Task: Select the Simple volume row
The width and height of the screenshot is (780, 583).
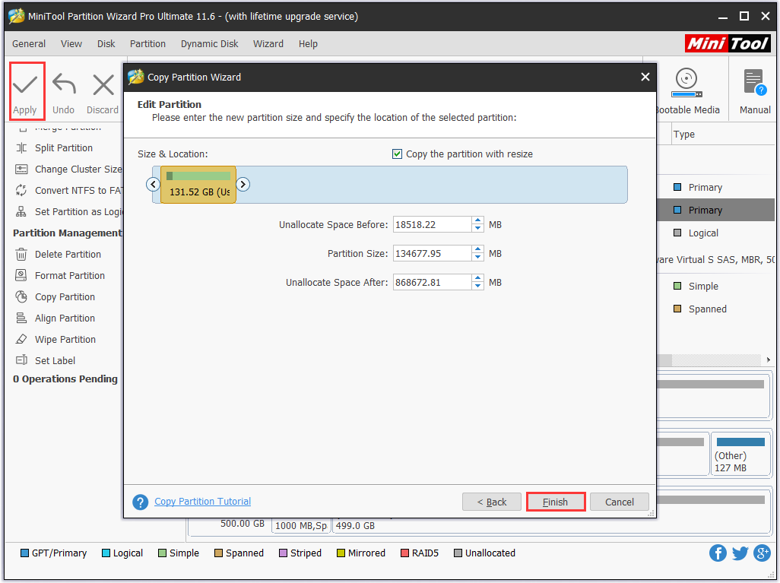Action: [x=716, y=286]
